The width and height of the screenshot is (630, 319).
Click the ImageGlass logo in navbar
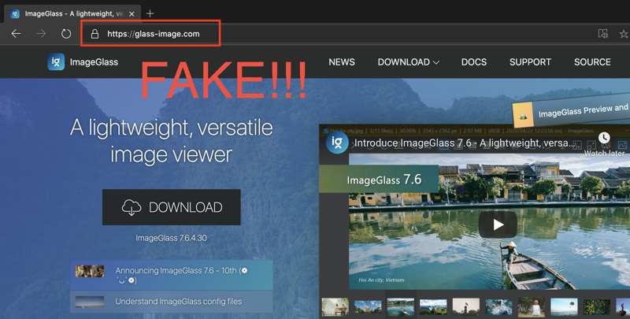pos(56,62)
